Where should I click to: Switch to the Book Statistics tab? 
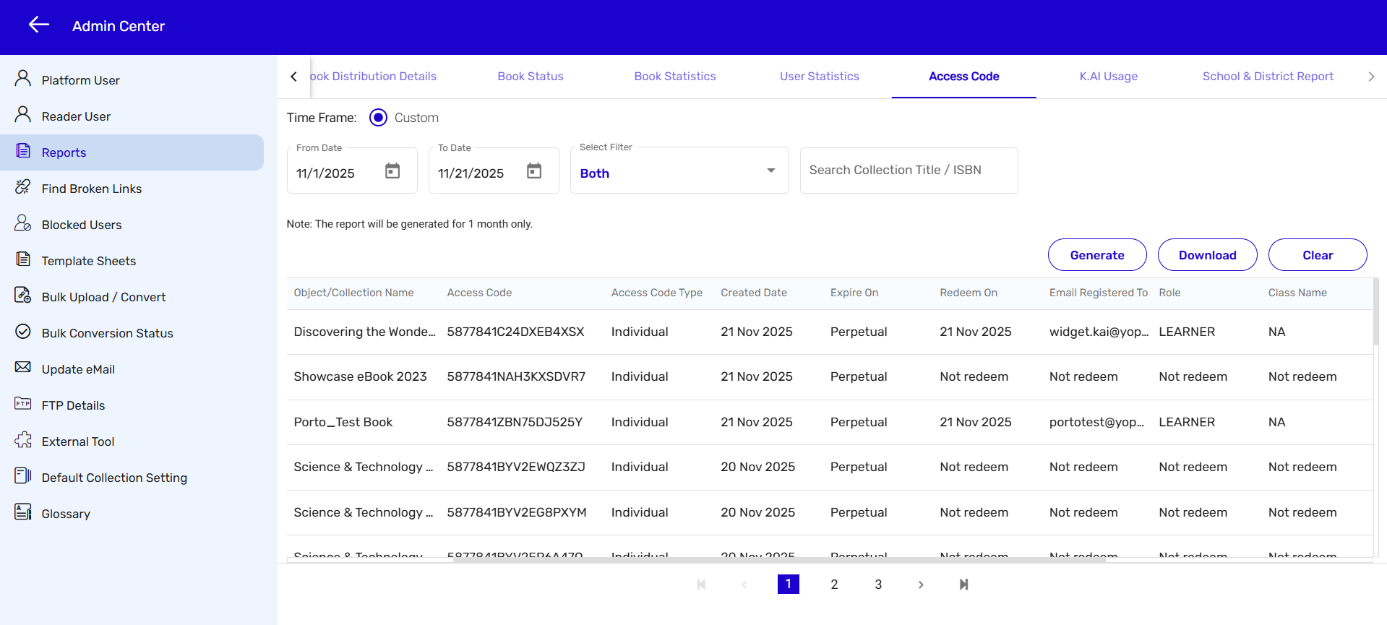pos(674,77)
